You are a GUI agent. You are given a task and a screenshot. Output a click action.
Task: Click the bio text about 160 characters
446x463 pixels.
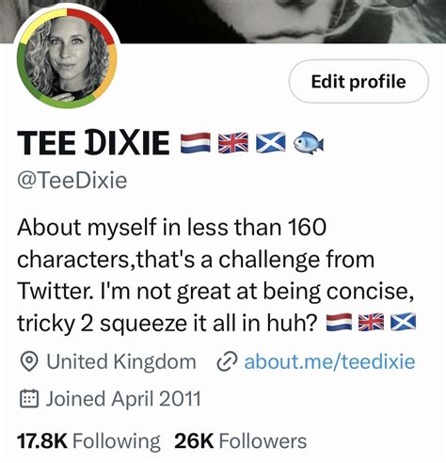pos(216,275)
